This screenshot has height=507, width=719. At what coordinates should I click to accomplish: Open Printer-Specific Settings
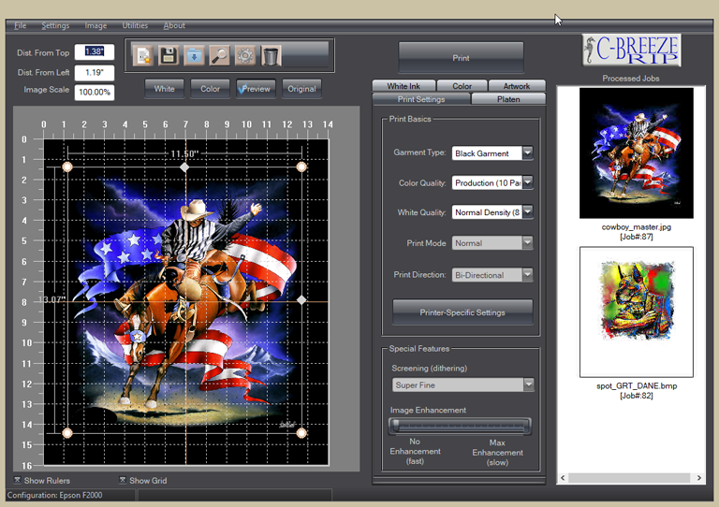click(462, 312)
